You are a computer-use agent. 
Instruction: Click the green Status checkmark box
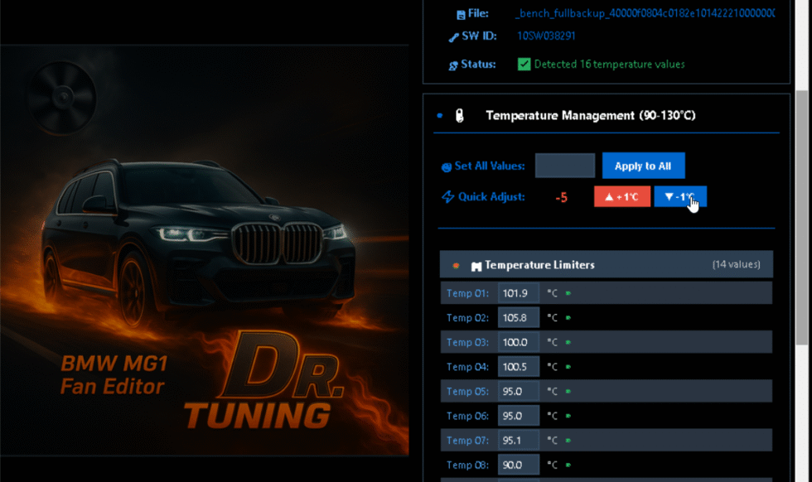tap(524, 64)
